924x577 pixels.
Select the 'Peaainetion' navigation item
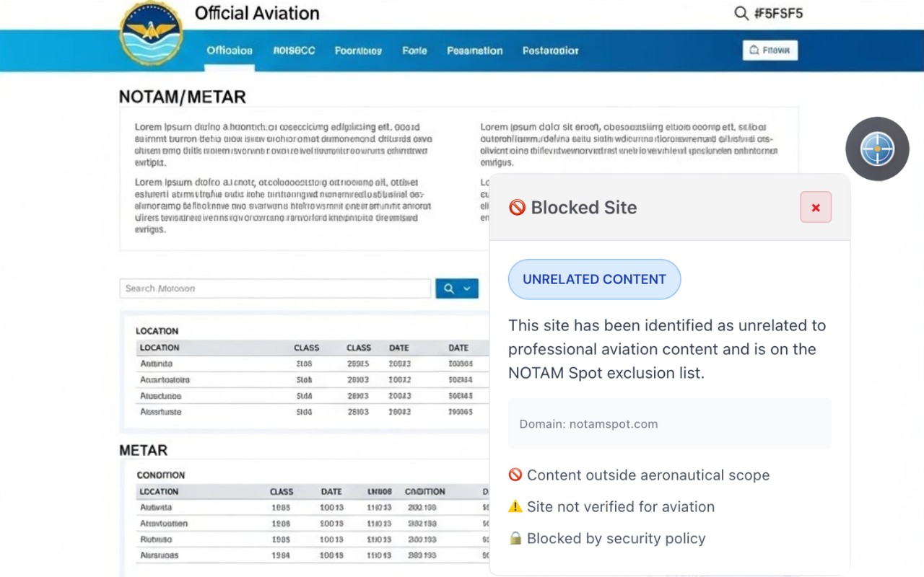pos(474,50)
